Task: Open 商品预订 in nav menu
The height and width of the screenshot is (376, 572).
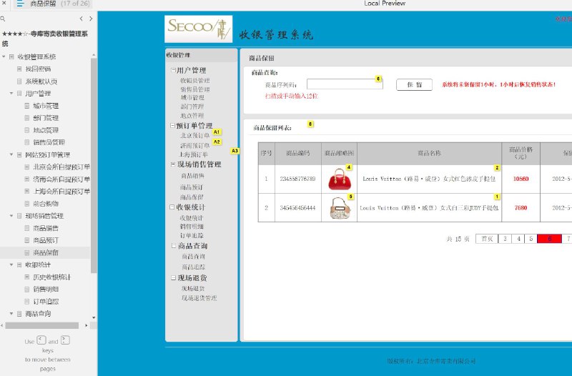Action: coord(192,187)
